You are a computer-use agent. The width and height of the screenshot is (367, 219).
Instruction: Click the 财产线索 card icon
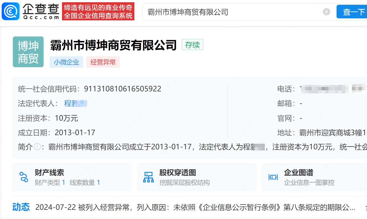tap(24, 177)
